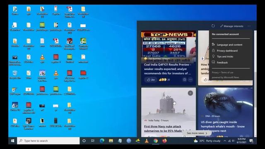The width and height of the screenshot is (265, 149).
Task: Open File Explorer from the taskbar
Action: tap(111, 141)
